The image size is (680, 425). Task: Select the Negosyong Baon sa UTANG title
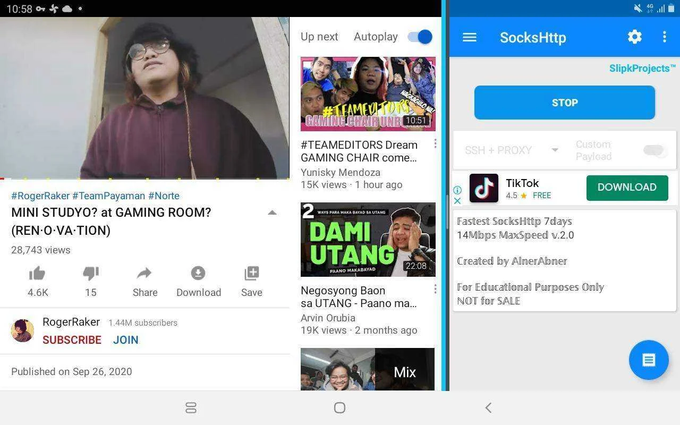tap(359, 297)
